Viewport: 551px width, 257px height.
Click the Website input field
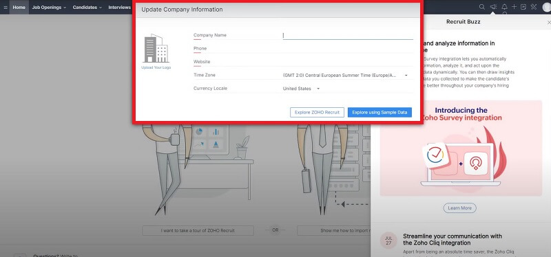[348, 62]
